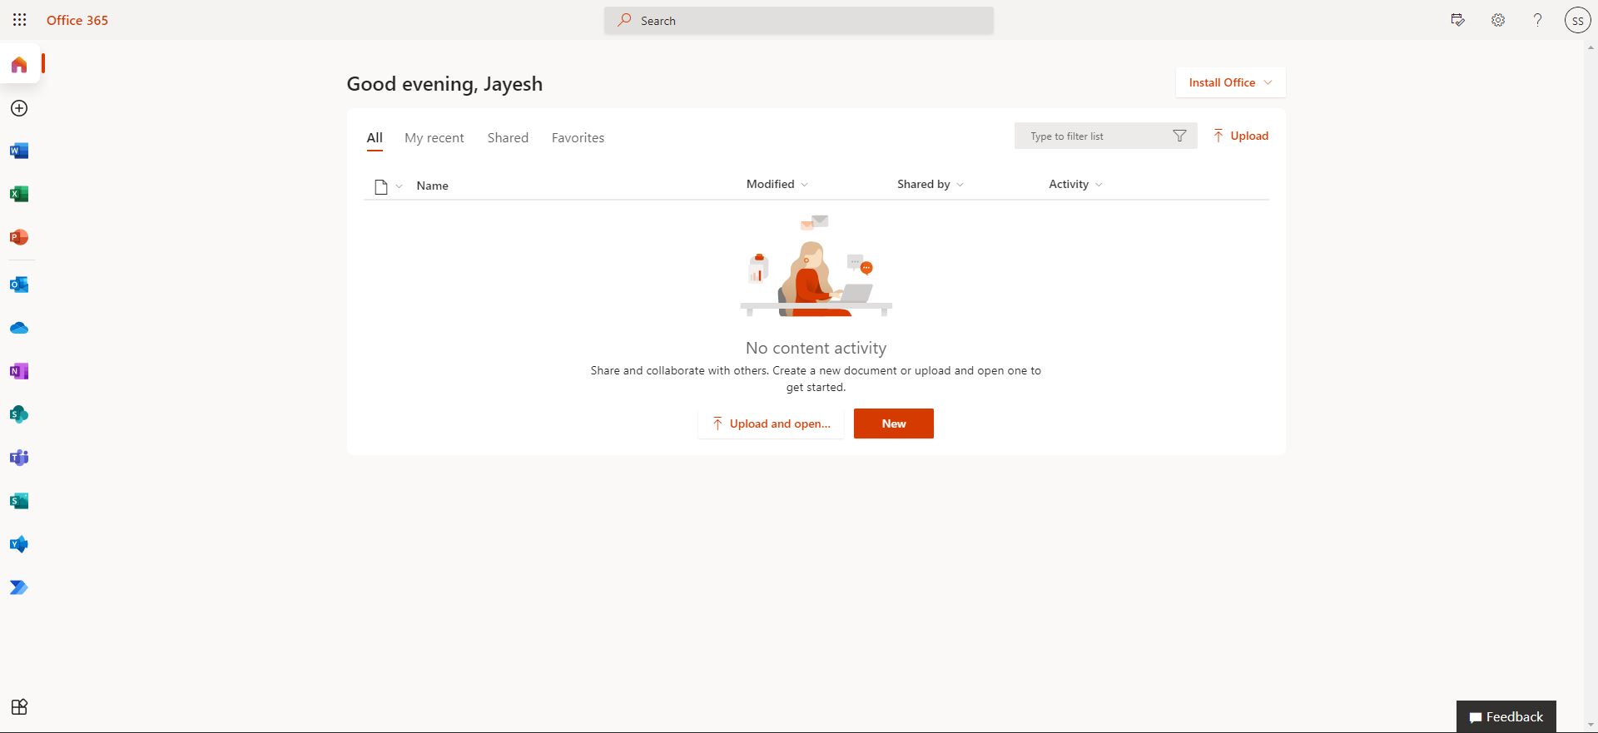Expand the Activity column dropdown
The image size is (1598, 733).
[x=1074, y=184]
